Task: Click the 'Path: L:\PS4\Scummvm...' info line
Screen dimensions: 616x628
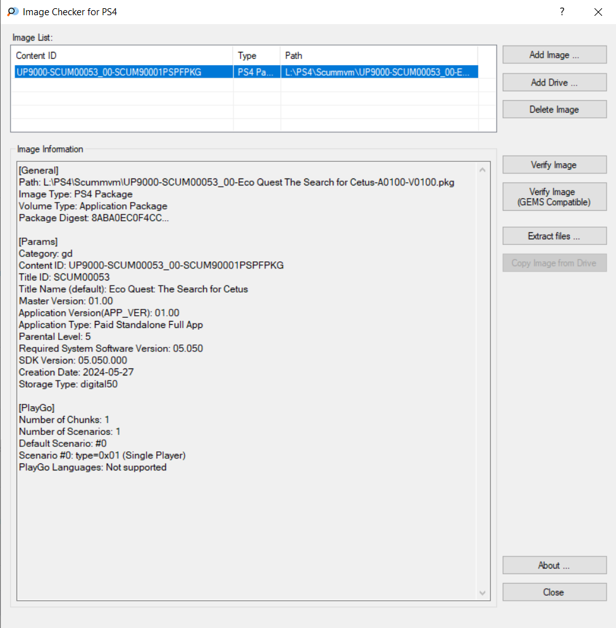Action: coord(237,182)
